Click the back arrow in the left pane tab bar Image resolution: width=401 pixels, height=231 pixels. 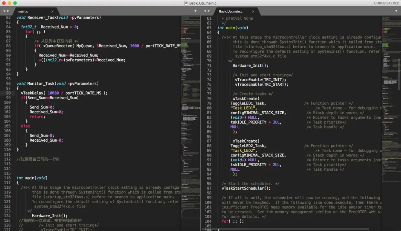point(4,11)
